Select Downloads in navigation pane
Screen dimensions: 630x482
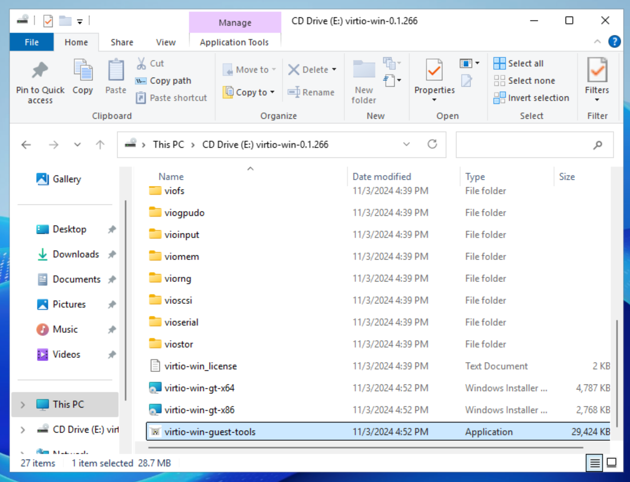pos(68,254)
